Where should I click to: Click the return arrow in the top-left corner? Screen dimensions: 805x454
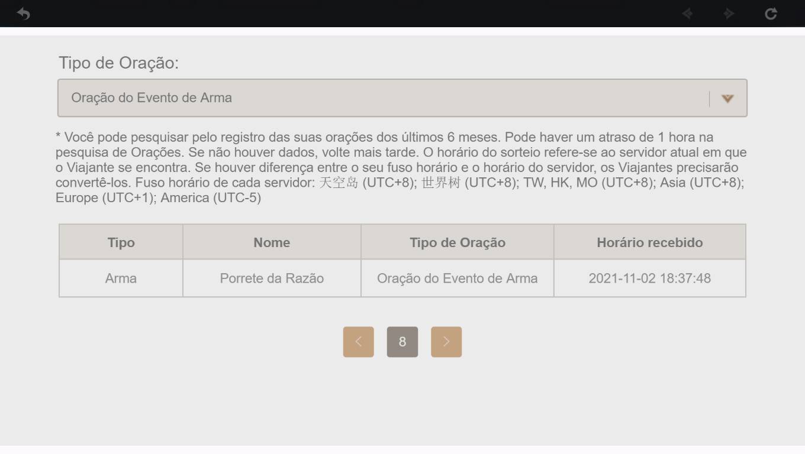tap(23, 13)
